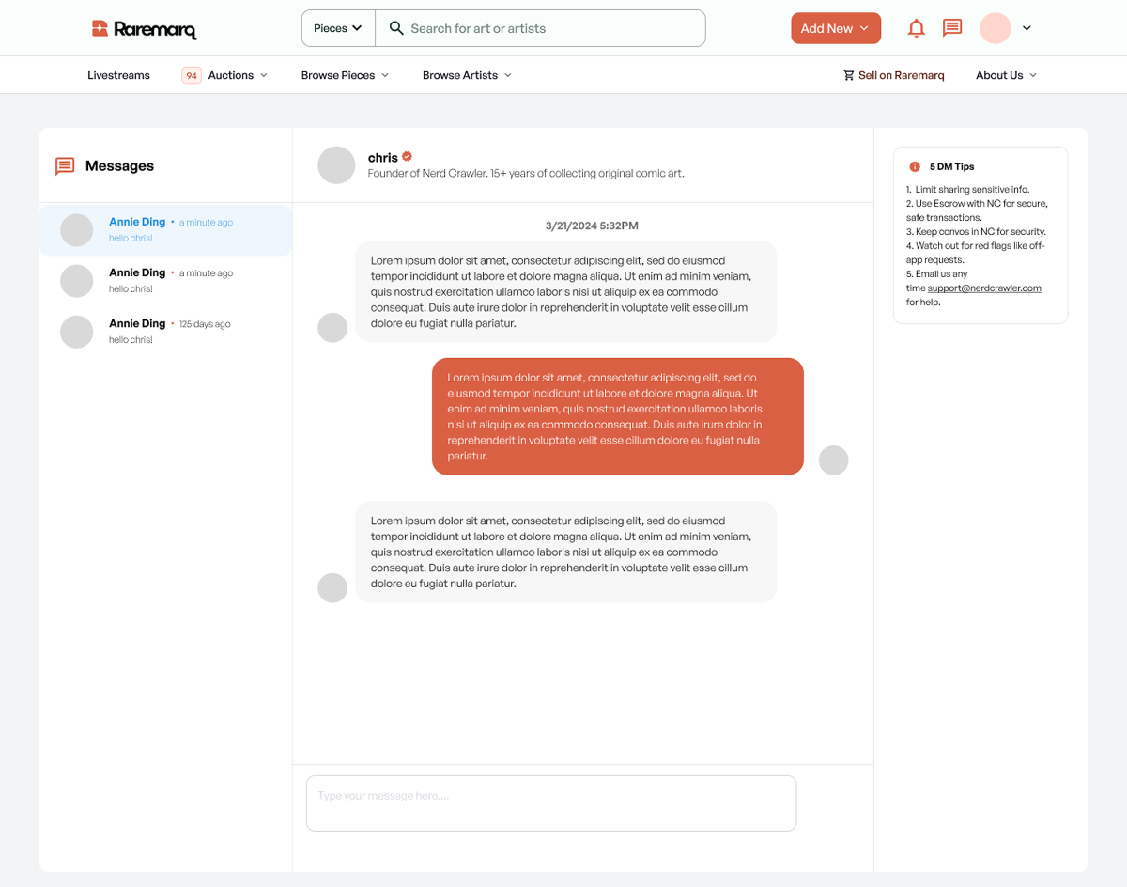Click the verified badge next to chris
1127x887 pixels.
(407, 157)
